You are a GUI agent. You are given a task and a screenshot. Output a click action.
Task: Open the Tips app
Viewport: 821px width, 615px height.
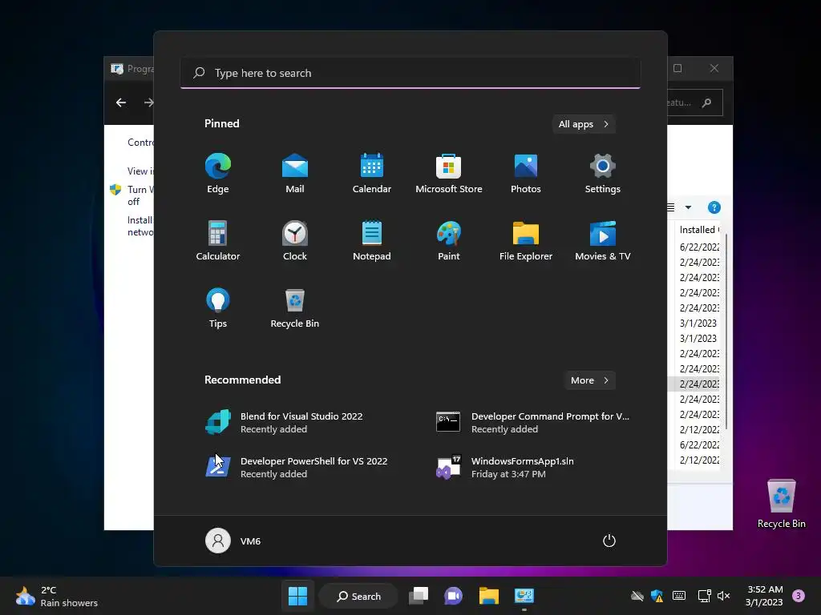pyautogui.click(x=218, y=308)
